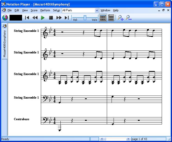Click the bass clef 'String Ensemble 1' label
172x142 pixels.
[x=26, y=98]
